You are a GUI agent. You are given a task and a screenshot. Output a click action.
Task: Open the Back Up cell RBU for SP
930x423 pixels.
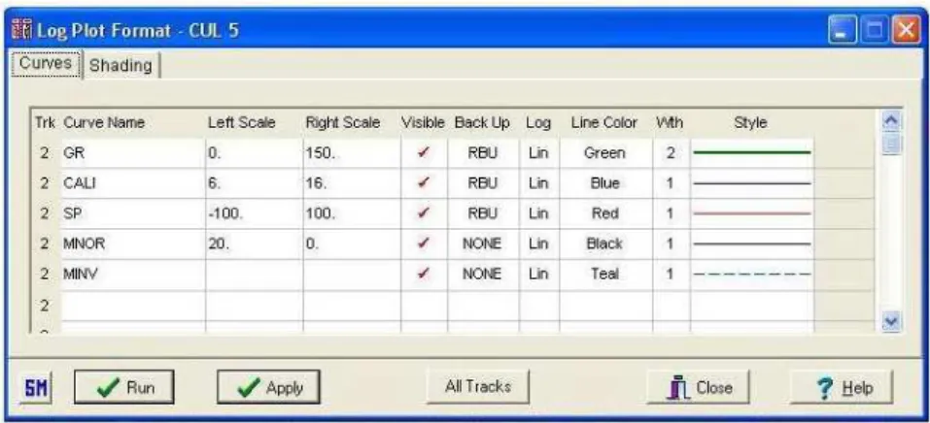483,213
